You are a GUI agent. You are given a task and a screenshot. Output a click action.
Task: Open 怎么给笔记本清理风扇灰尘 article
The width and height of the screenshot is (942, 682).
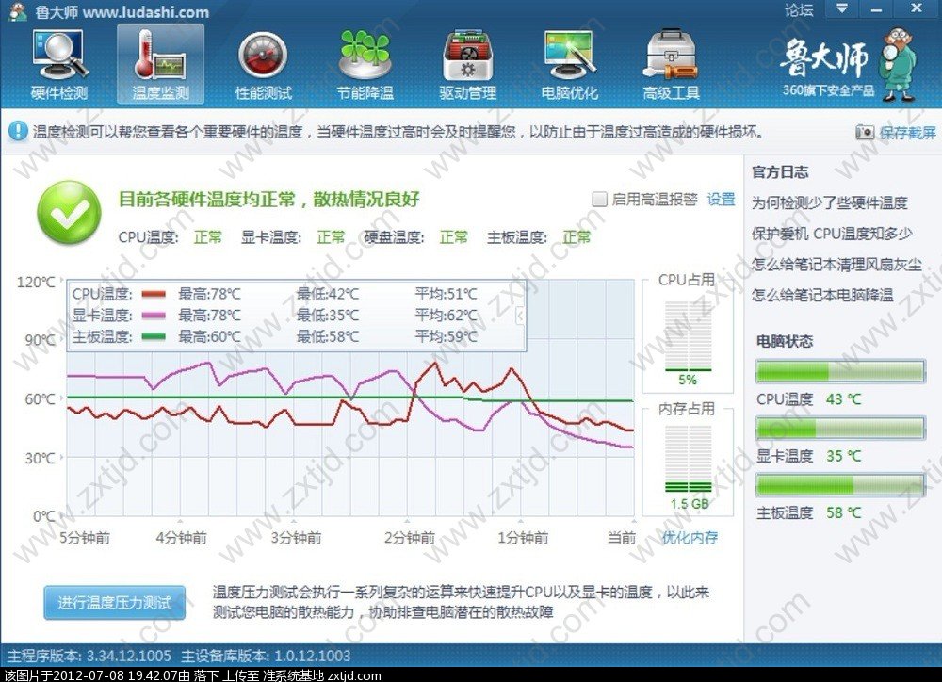(836, 265)
